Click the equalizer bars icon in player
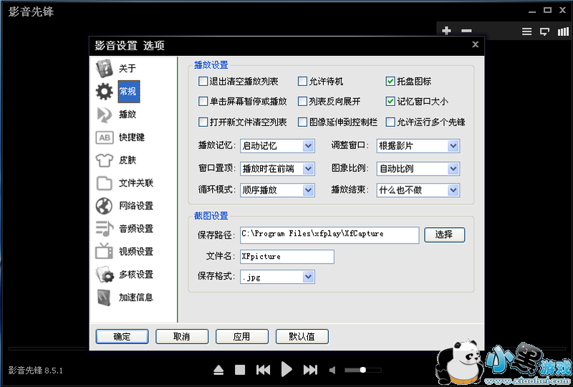The image size is (573, 387). [563, 32]
